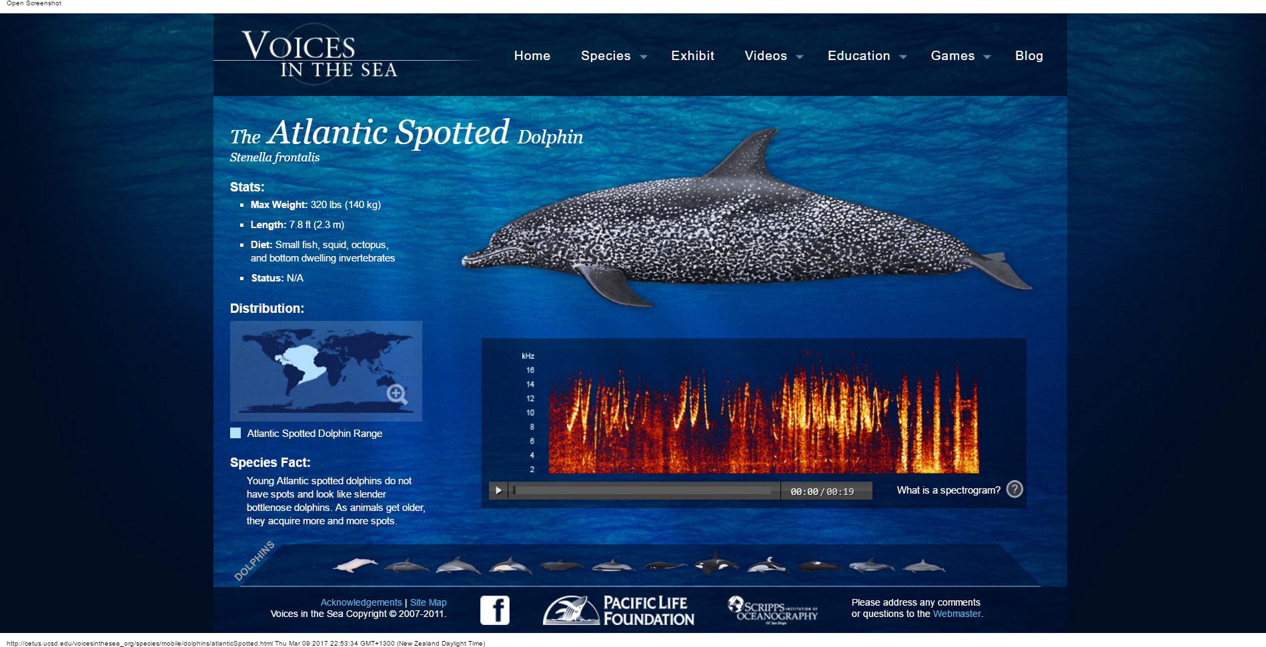Click the Webmaster link

coord(957,614)
